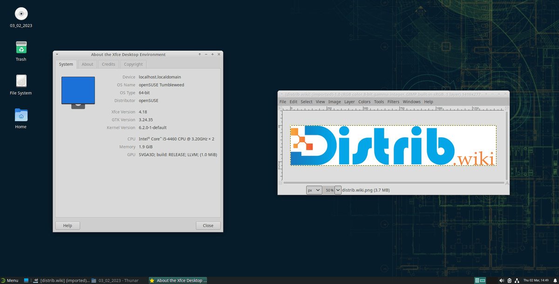Click the Close button in About Xfce dialog
559x284 pixels.
point(208,225)
